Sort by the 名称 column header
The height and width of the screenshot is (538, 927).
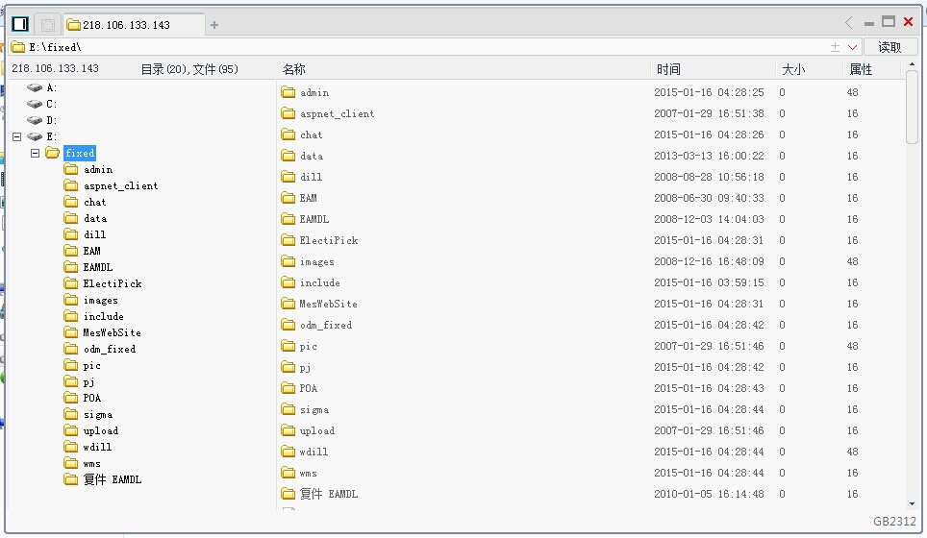[294, 70]
